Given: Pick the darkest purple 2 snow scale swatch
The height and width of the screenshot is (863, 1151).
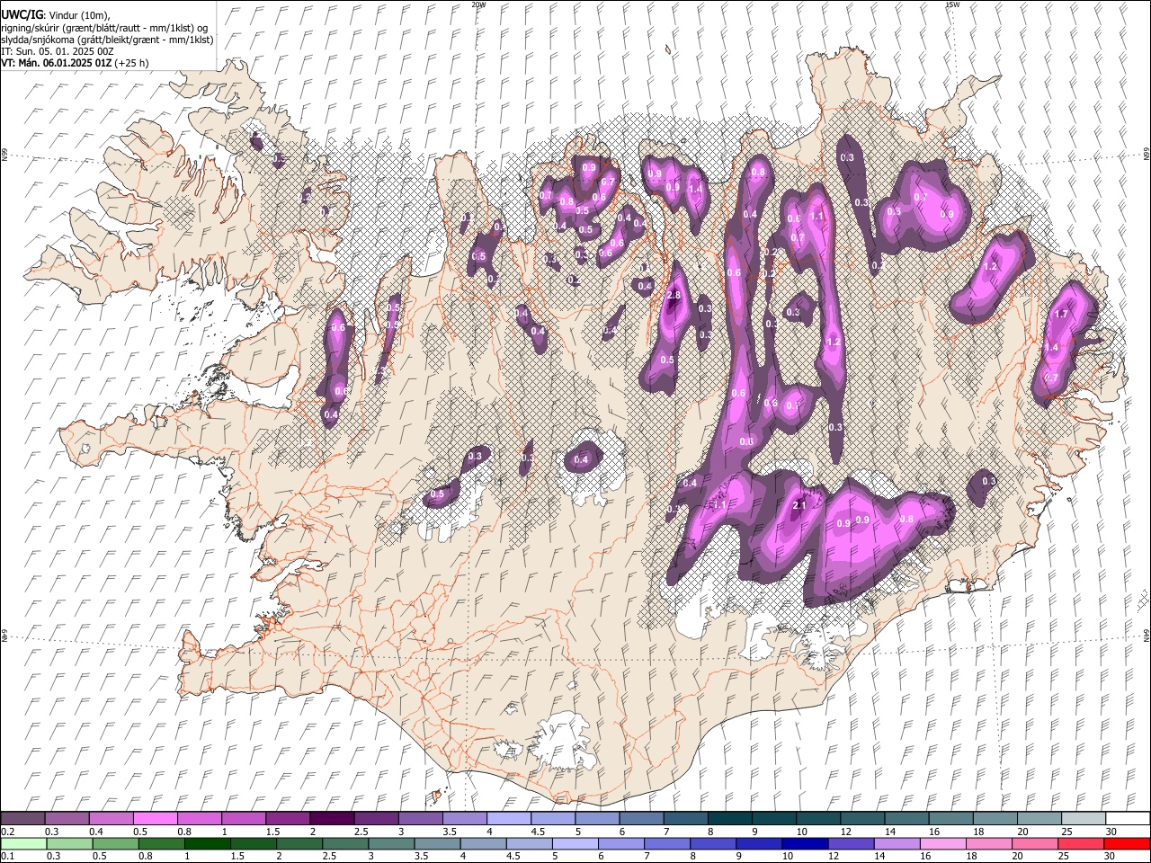Looking at the screenshot, I should [332, 819].
